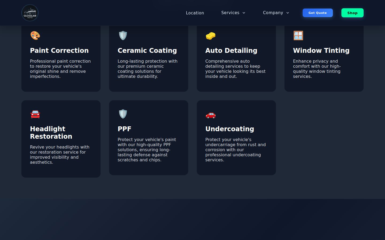Click the 'Revive your headlights' description
Viewport: 385px width, 240px height.
(60, 155)
